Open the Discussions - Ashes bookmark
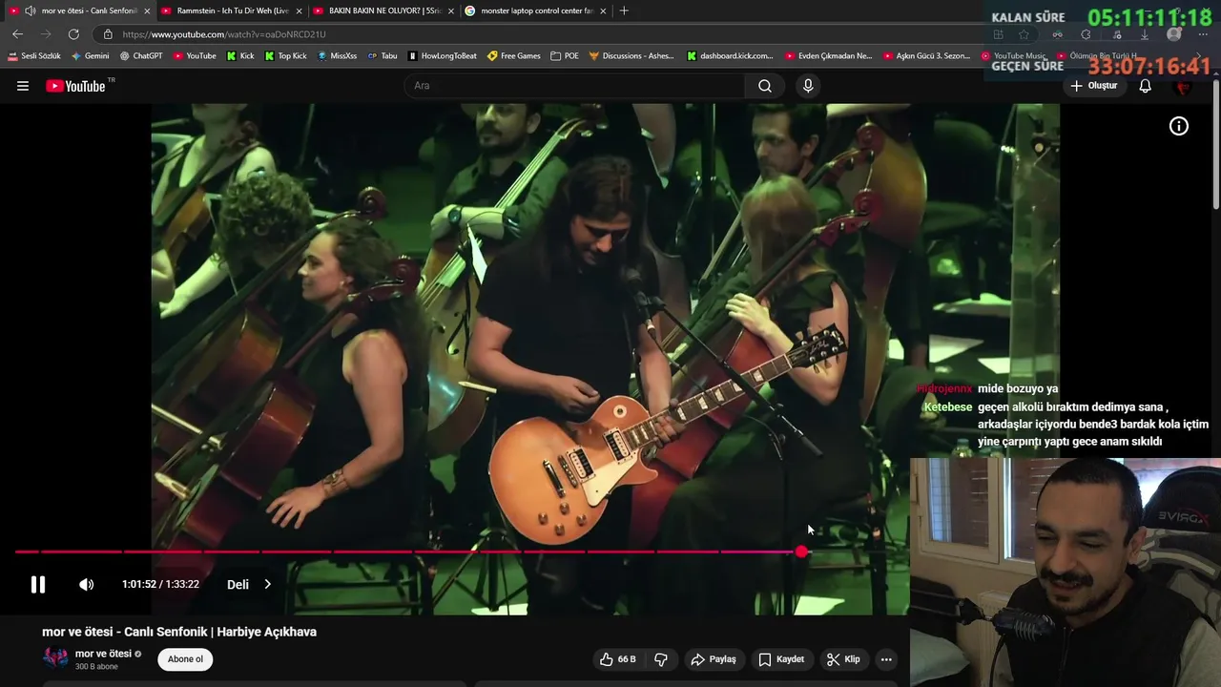1221x687 pixels. click(631, 56)
